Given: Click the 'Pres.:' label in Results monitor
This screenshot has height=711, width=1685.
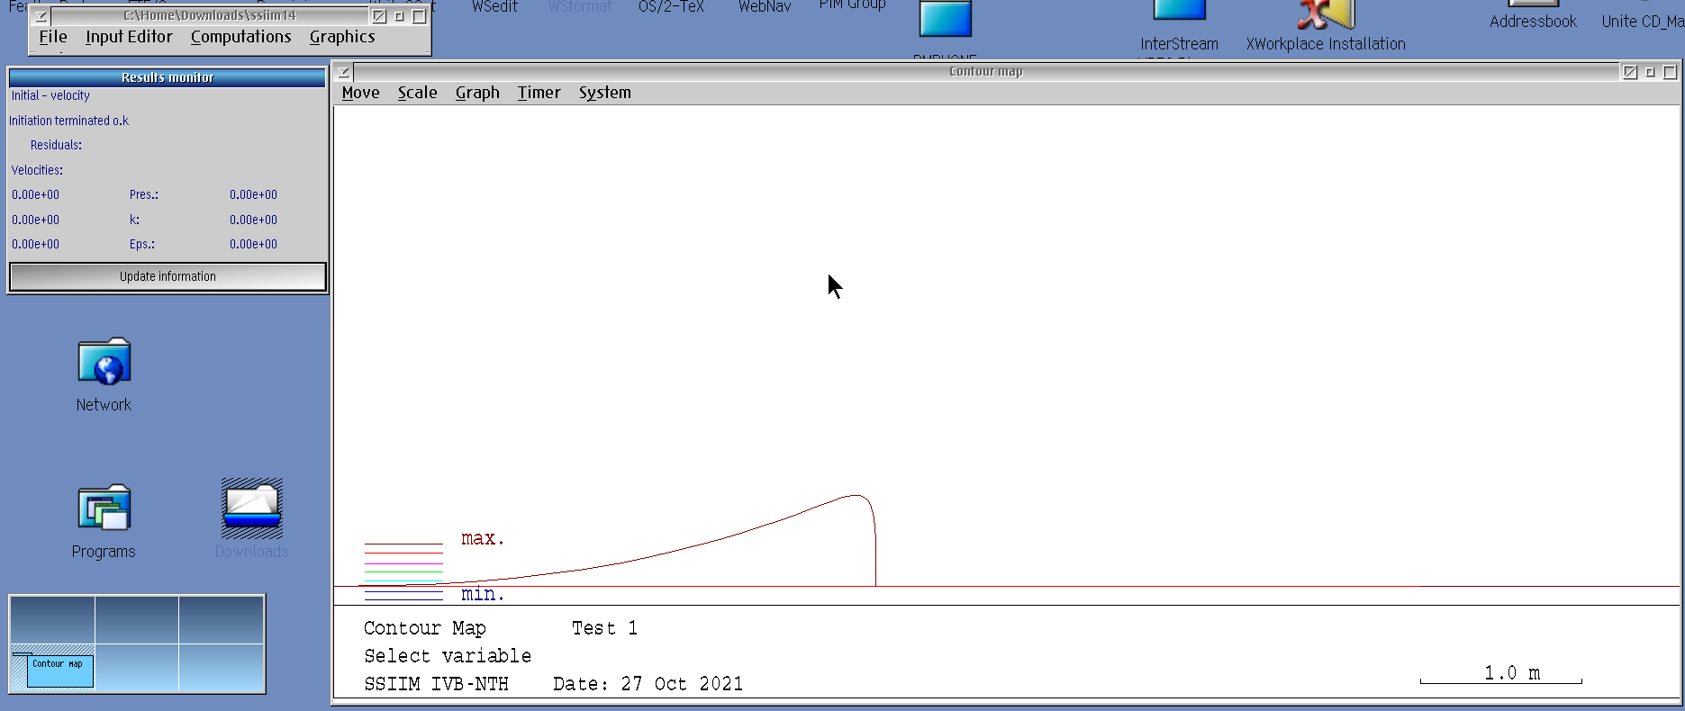Looking at the screenshot, I should point(144,194).
